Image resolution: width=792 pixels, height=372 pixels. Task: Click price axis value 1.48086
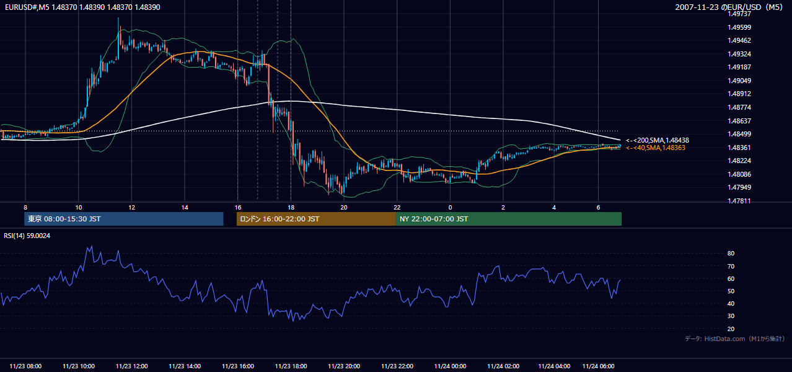(x=739, y=174)
